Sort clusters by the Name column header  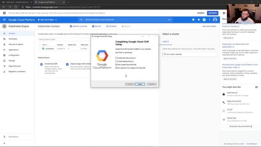point(45,45)
